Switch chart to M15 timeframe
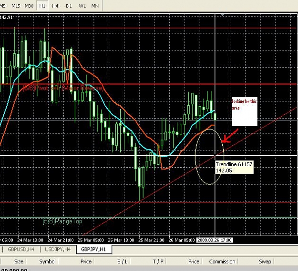This screenshot has height=271, width=298. [16, 6]
